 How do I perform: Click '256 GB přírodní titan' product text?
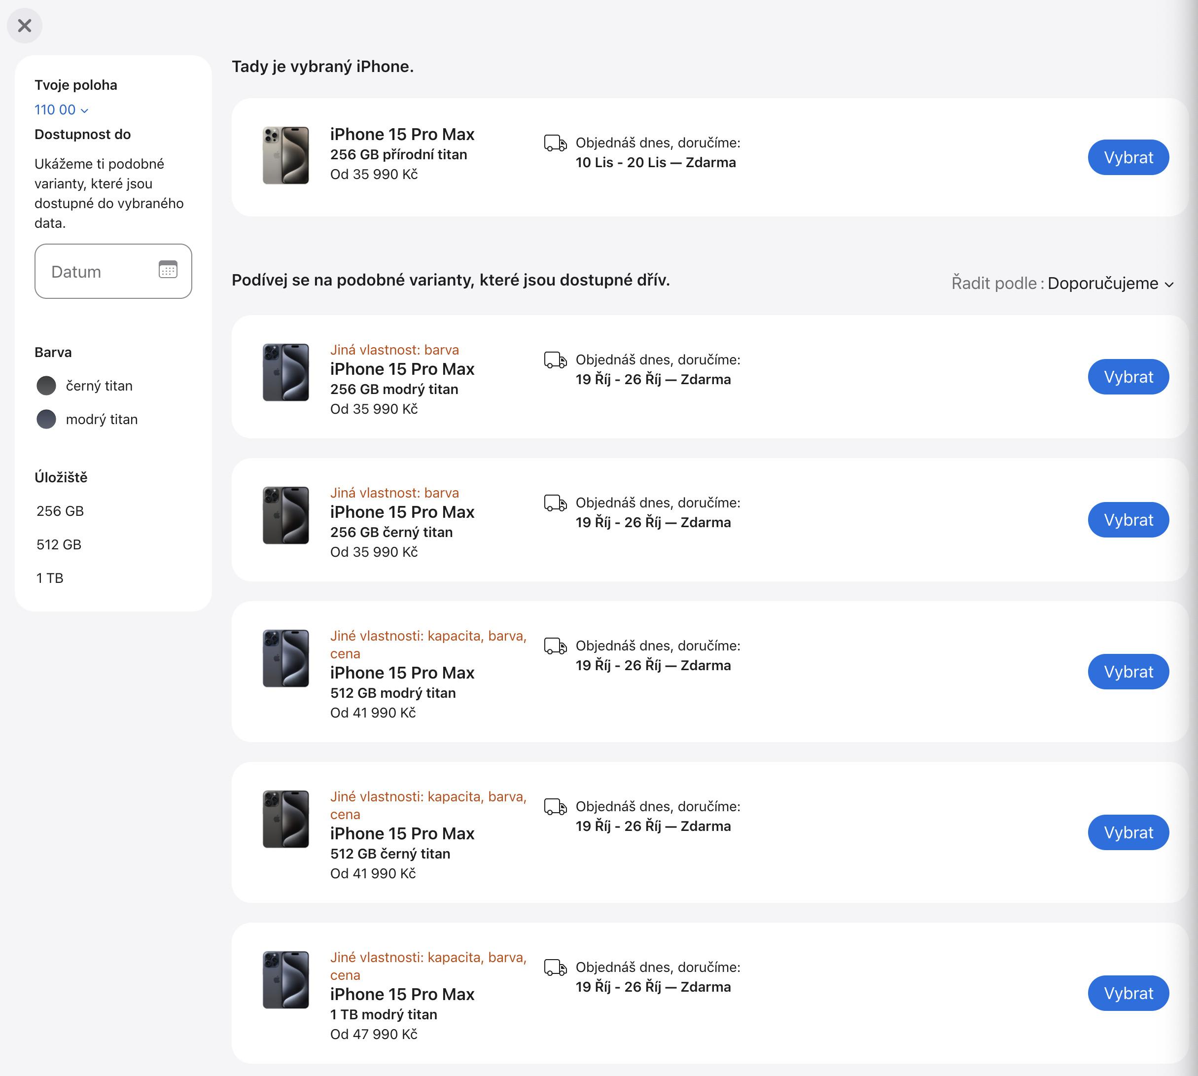[398, 154]
